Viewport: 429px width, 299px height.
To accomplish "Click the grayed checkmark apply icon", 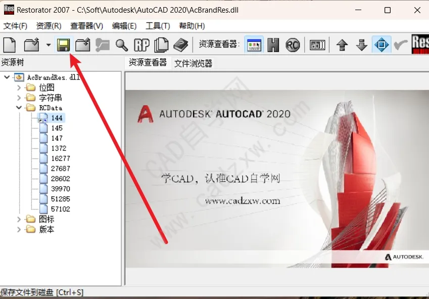I will pos(400,45).
